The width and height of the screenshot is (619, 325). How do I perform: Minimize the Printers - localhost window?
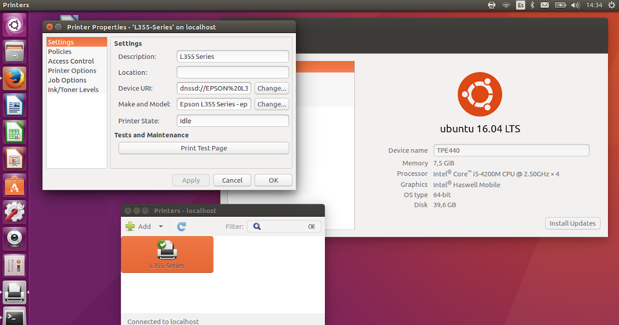tap(136, 210)
